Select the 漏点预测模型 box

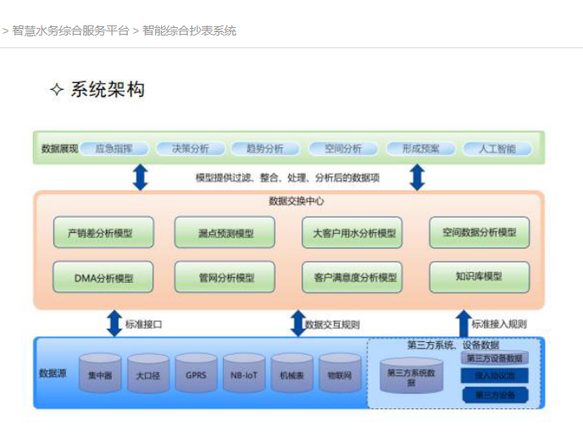[x=225, y=233]
